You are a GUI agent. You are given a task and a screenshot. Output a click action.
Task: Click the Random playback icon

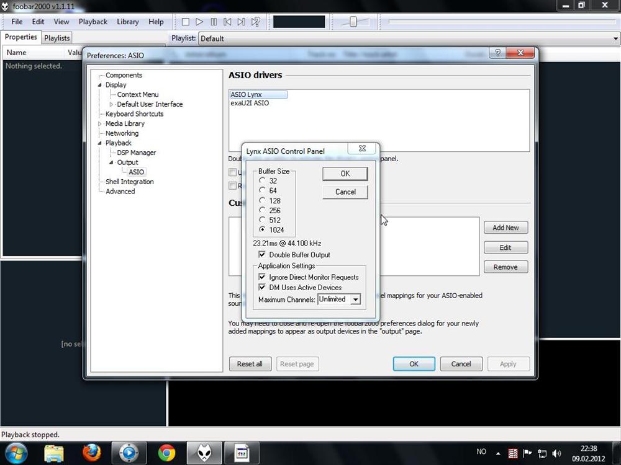pyautogui.click(x=255, y=22)
